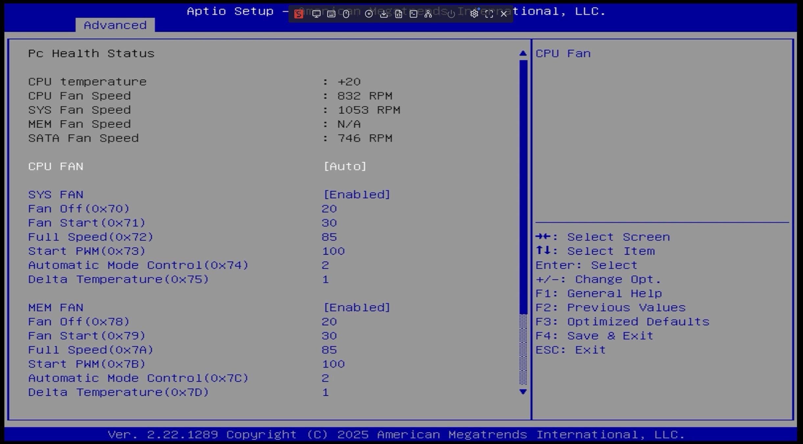
Task: Click the vertical scrollbar thumb
Action: [x=523, y=187]
